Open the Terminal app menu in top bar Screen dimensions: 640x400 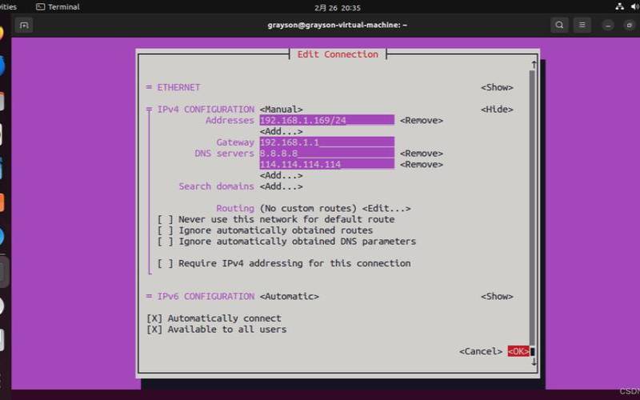coord(58,6)
